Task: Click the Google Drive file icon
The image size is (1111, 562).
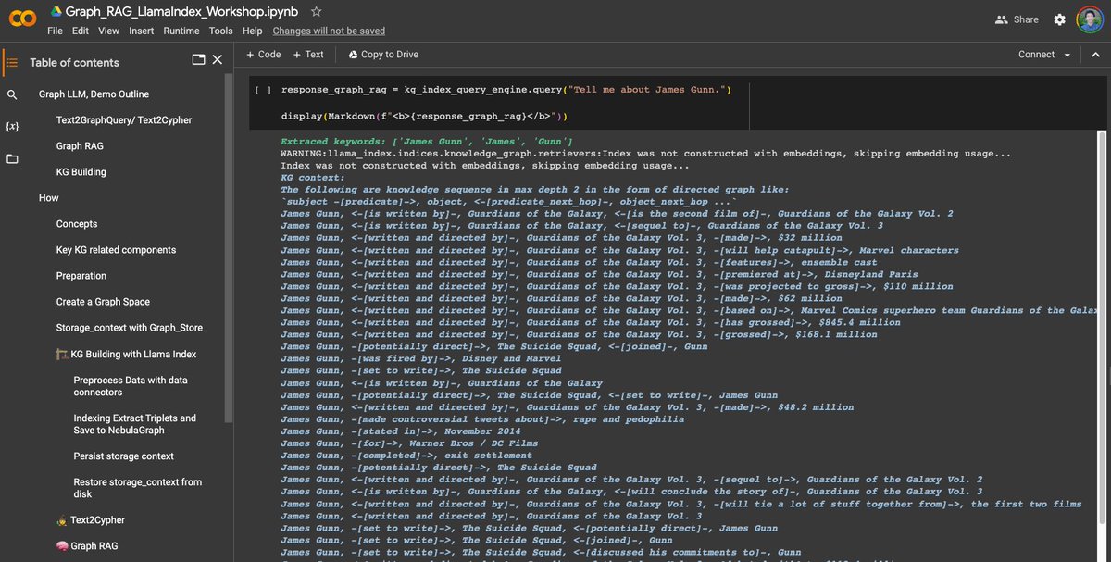Action: click(56, 11)
